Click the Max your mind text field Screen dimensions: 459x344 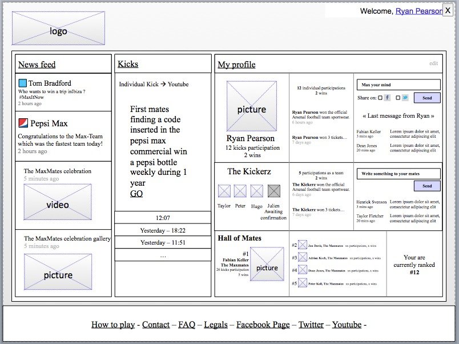pos(398,85)
